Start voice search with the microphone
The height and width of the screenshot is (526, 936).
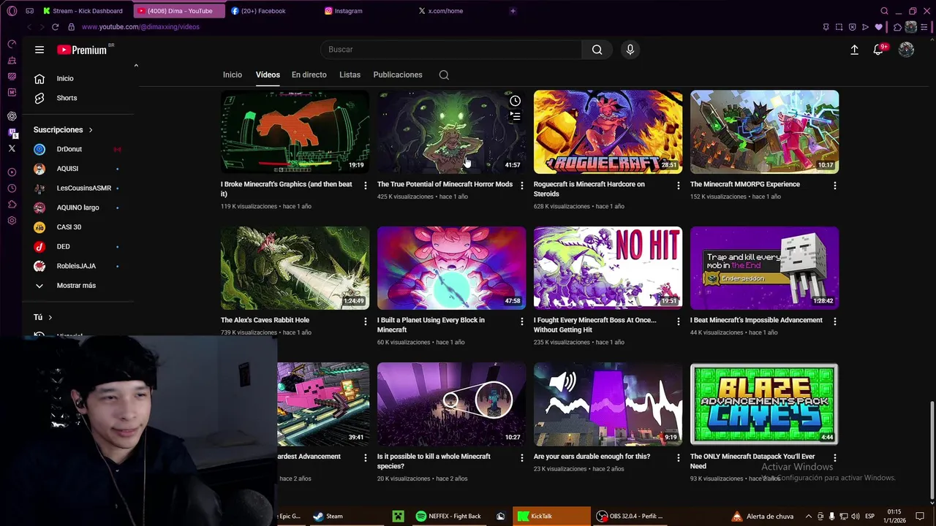(630, 50)
